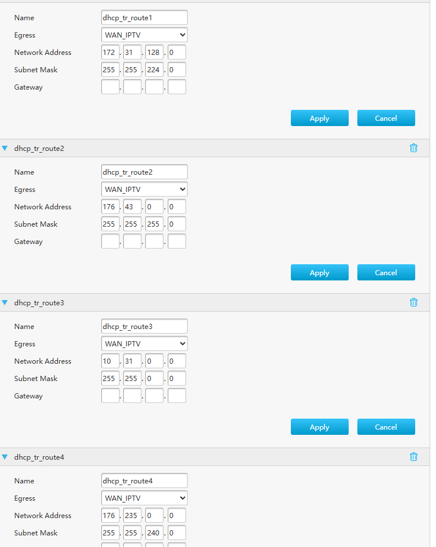Viewport: 436px width, 547px height.
Task: Click route2 Network Address second octet 43
Action: [132, 206]
